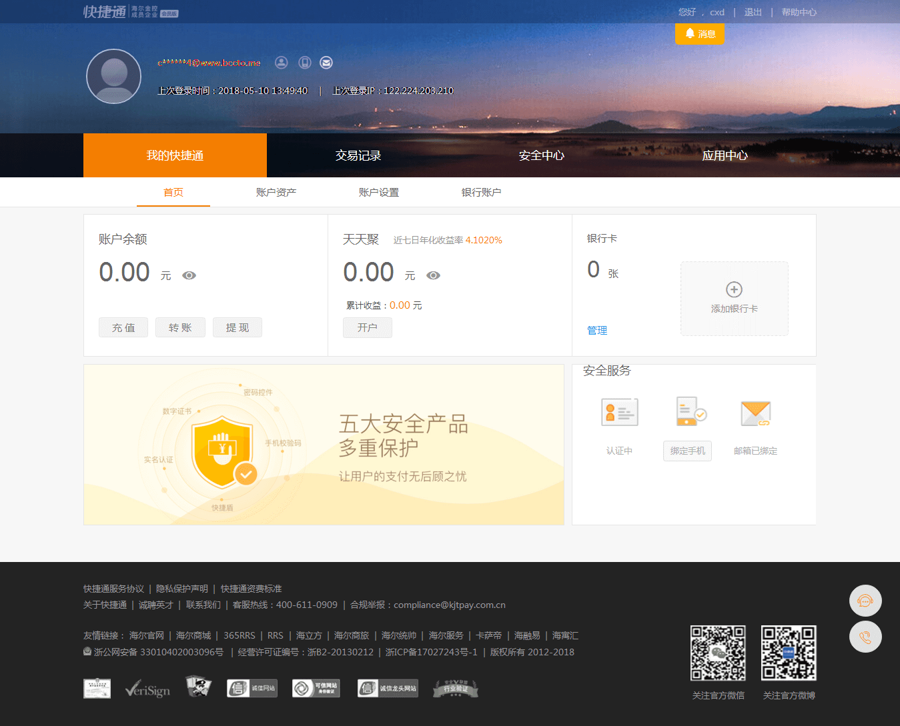The height and width of the screenshot is (726, 900).
Task: Open the 我的快捷通 main tab
Action: click(175, 155)
